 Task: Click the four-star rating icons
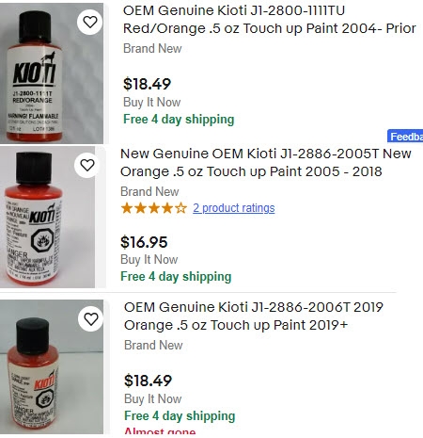click(x=154, y=208)
